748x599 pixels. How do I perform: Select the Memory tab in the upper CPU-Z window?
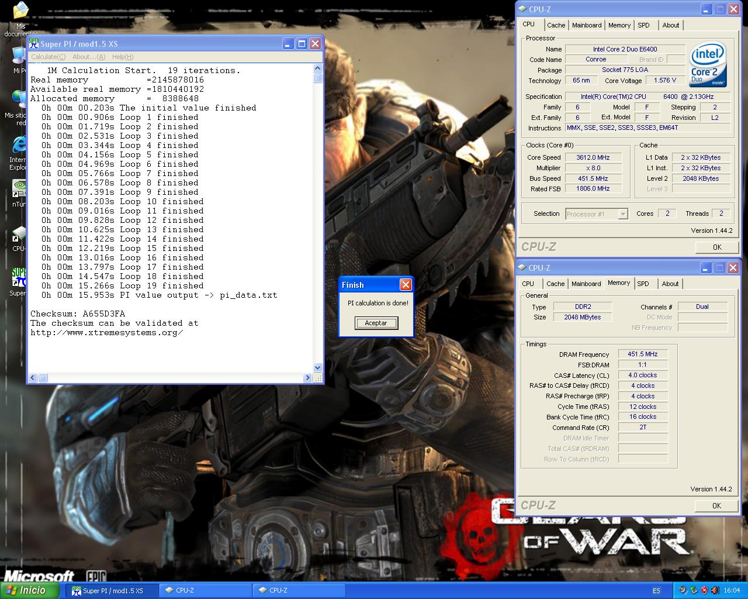tap(619, 25)
